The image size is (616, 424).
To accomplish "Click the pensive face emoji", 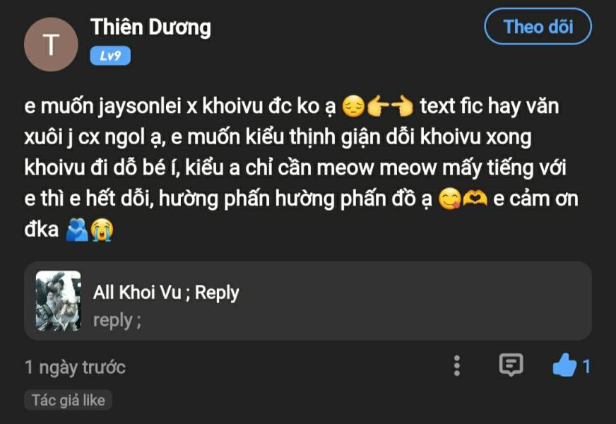I will [x=354, y=107].
